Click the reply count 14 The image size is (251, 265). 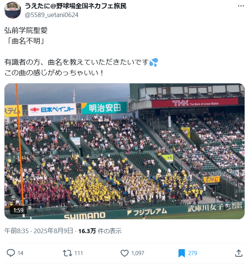[x=20, y=253]
